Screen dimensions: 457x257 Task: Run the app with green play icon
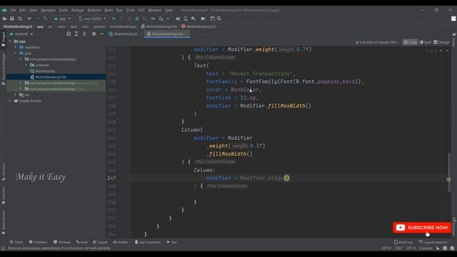pos(114,19)
